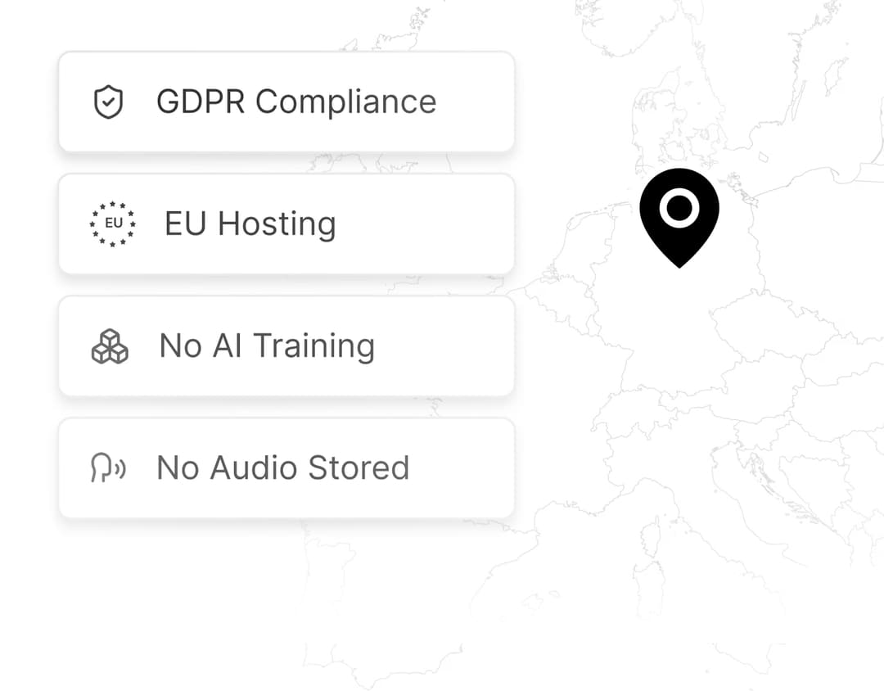Click the head with sound waves icon

109,467
